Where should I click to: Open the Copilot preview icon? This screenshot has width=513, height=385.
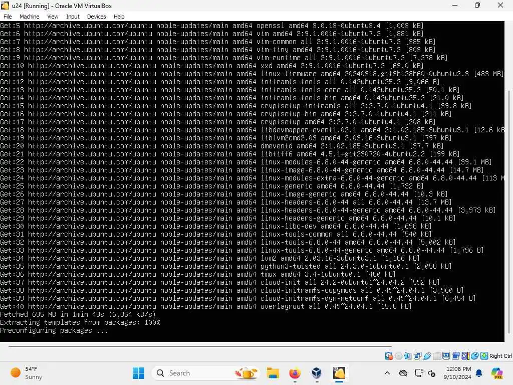pos(496,373)
